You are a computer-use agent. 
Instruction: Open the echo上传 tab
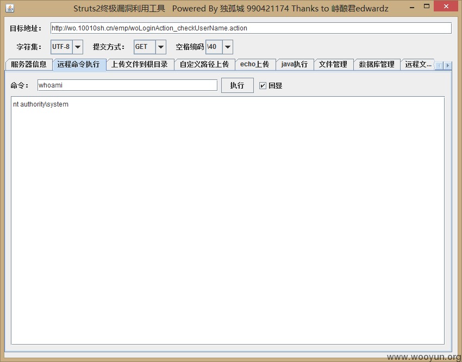[255, 65]
